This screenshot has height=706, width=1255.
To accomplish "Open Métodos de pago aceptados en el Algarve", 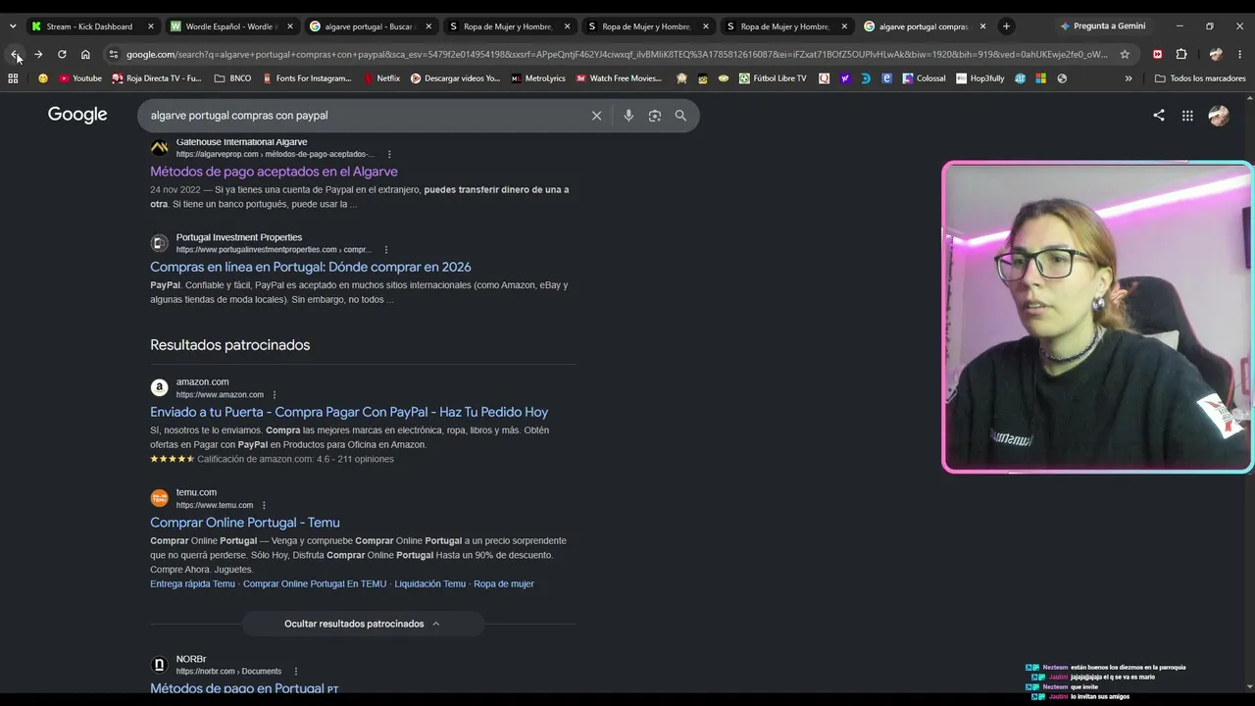I will (x=274, y=172).
